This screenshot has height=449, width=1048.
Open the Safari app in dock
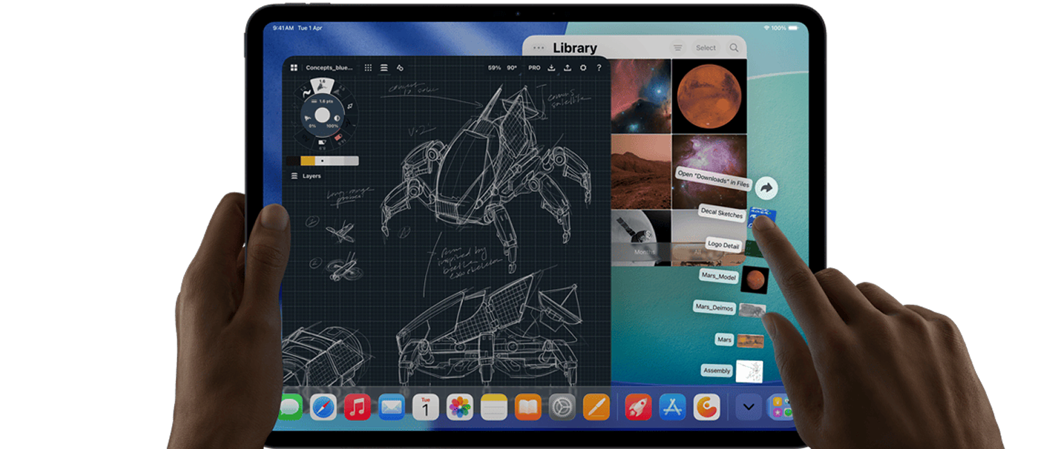click(x=323, y=407)
